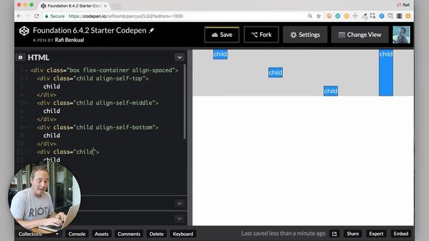The image size is (429, 241).
Task: Reload the page in the browser
Action: (x=36, y=16)
